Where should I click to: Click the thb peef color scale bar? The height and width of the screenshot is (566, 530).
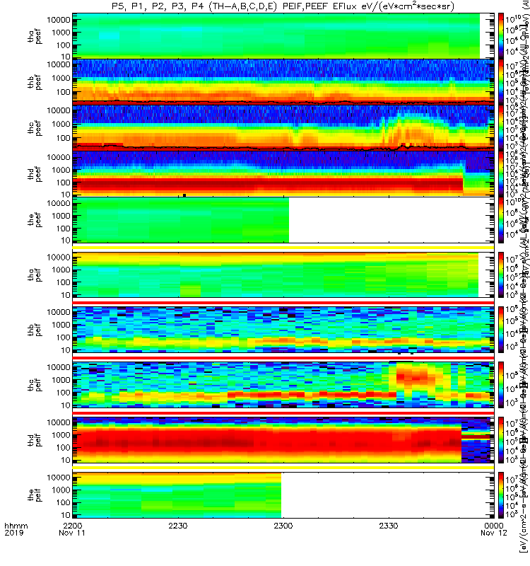pos(501,81)
